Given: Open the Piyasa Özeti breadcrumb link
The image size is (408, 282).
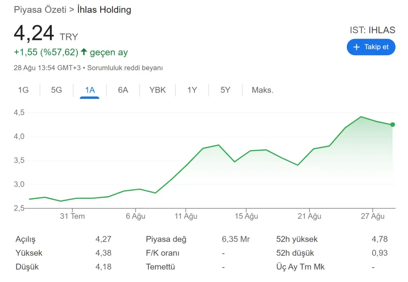Looking at the screenshot, I should point(40,10).
